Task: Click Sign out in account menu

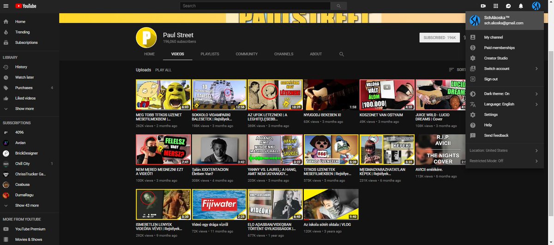Action: (x=505, y=79)
